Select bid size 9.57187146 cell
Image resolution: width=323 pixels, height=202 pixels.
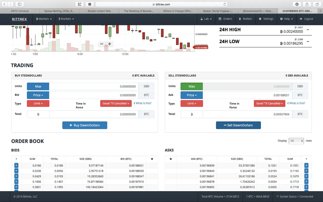pos(86,166)
